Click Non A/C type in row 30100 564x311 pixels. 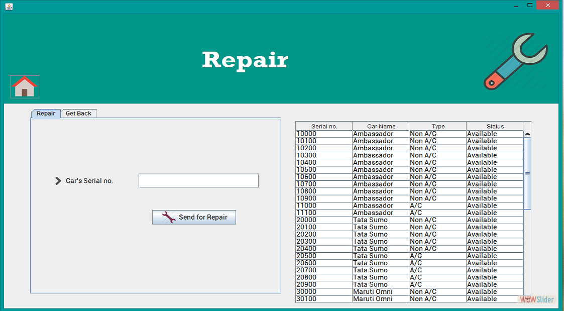[x=438, y=299]
